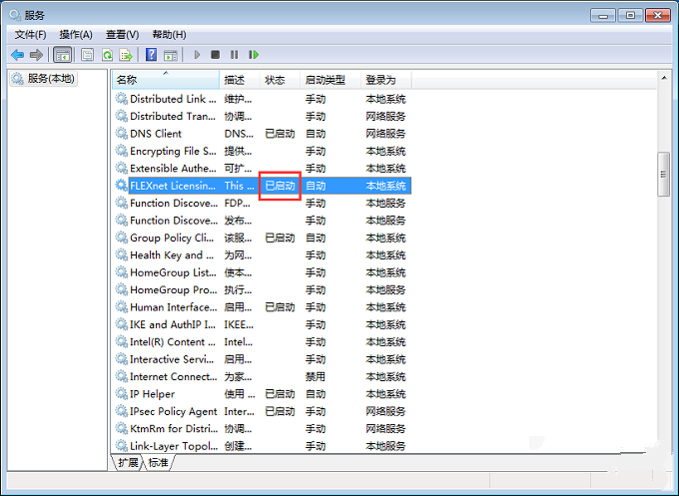Image resolution: width=679 pixels, height=496 pixels.
Task: Click 本地服务 logon cell of HomeGroup Pro
Action: coord(385,289)
